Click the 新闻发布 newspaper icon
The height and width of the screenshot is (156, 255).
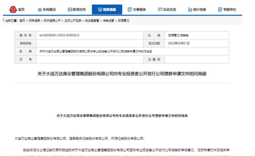tap(70, 9)
